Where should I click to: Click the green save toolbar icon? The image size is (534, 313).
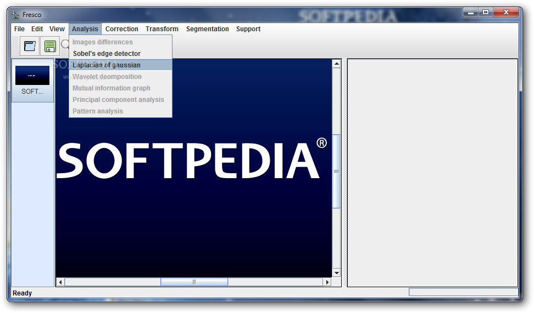coord(50,46)
